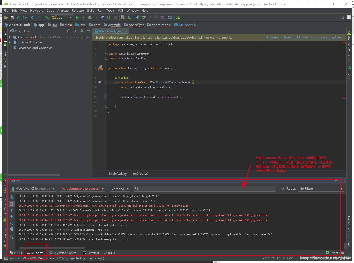Image resolution: width=354 pixels, height=263 pixels.
Task: Open Logcat panel gear settings
Action: (337, 180)
